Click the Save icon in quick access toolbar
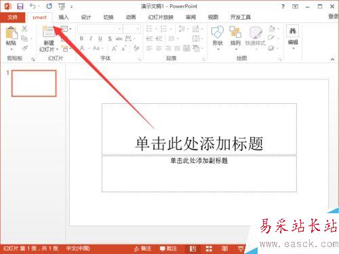Viewport: 339px width, 254px height. click(x=20, y=6)
